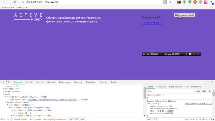This screenshot has width=215, height=121.
Task: Open the Network tab
Action: [x=51, y=82]
